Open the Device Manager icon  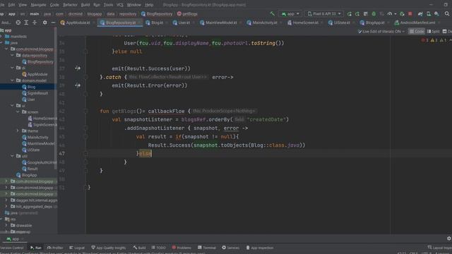point(429,14)
